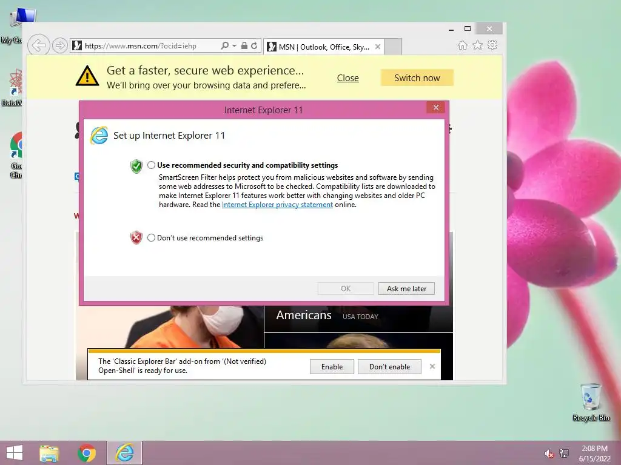Open the Windows Start button

click(x=15, y=453)
